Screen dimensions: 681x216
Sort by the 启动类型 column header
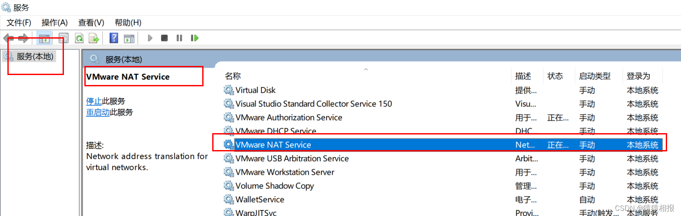(x=595, y=76)
